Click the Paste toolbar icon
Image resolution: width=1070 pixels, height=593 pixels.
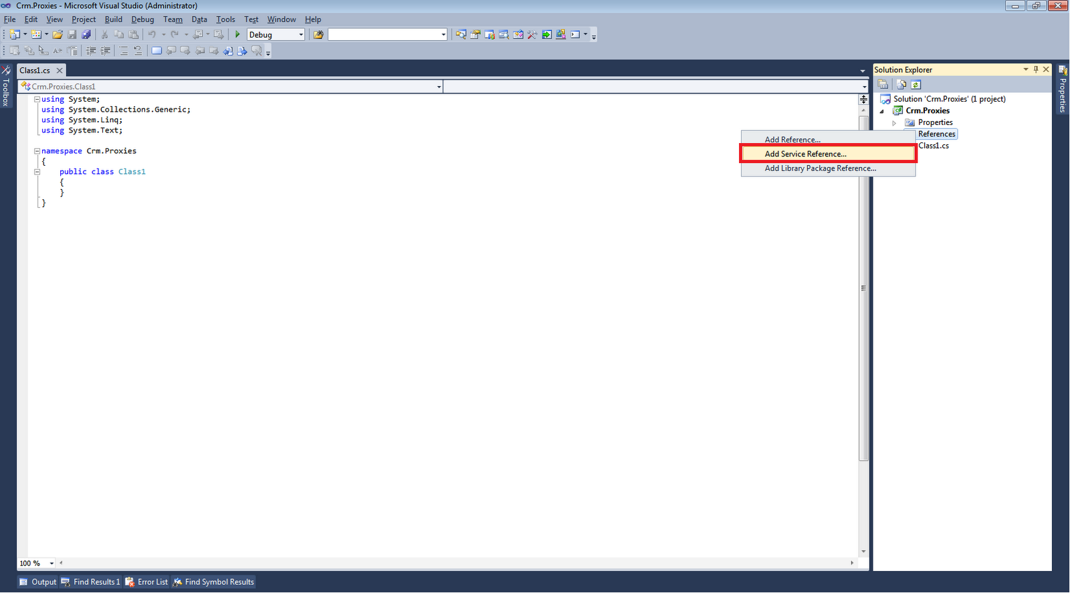[x=134, y=35]
